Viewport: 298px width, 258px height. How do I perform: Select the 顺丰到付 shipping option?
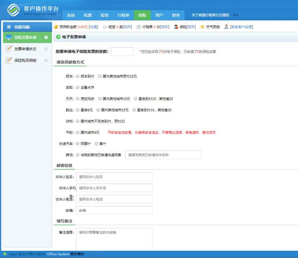78,76
